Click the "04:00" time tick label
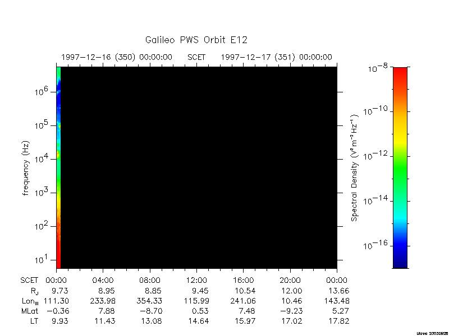 click(x=103, y=281)
